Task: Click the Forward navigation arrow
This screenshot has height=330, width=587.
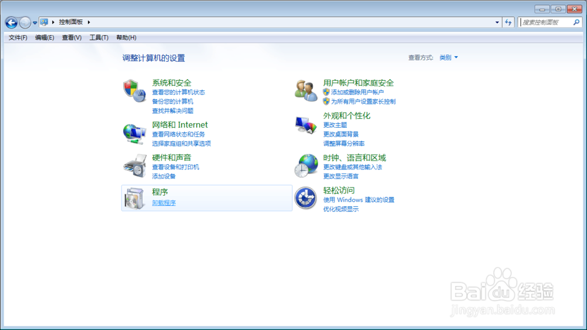Action: (25, 23)
